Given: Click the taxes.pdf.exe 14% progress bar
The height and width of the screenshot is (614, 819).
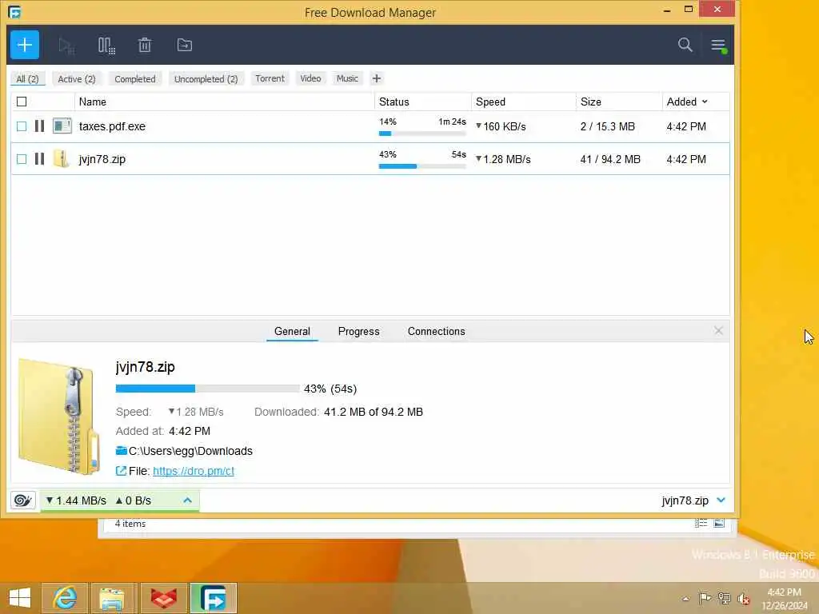Looking at the screenshot, I should (x=422, y=134).
